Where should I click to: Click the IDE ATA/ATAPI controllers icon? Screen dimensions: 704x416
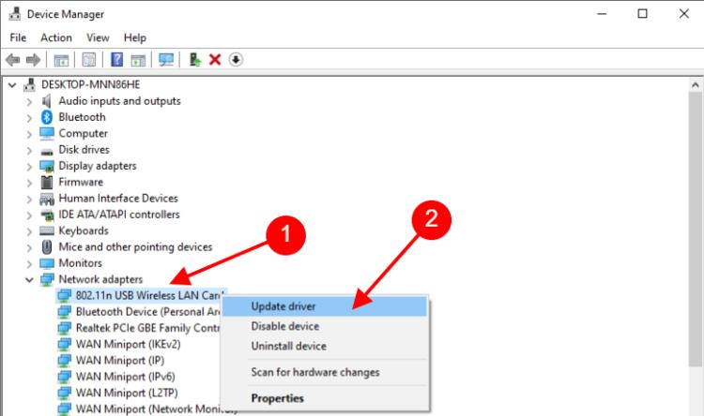(x=47, y=215)
